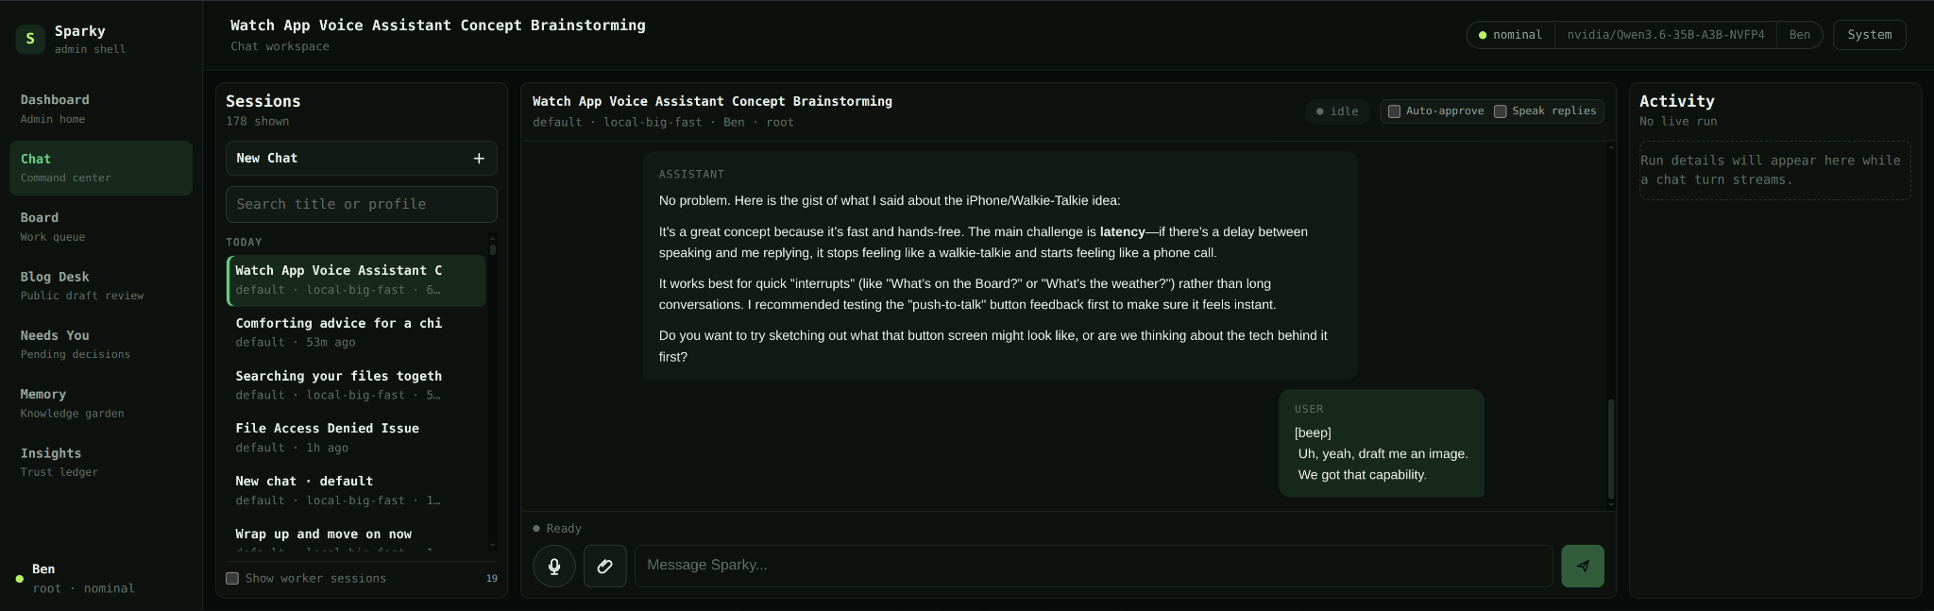Click the microphone voice input icon

point(554,567)
